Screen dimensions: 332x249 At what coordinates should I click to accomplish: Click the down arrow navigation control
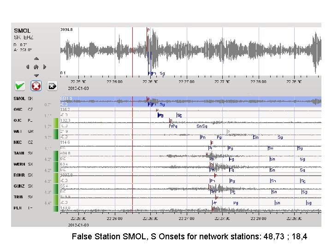point(36,75)
